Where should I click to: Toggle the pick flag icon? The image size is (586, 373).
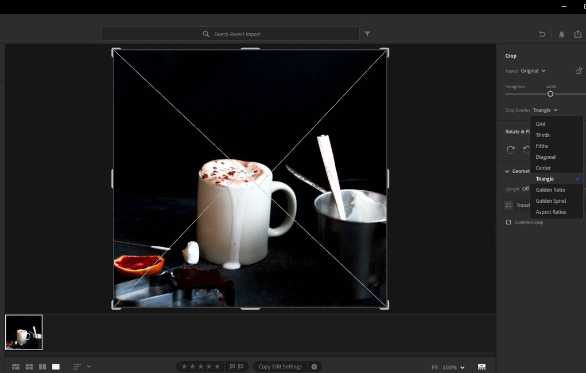coord(232,367)
